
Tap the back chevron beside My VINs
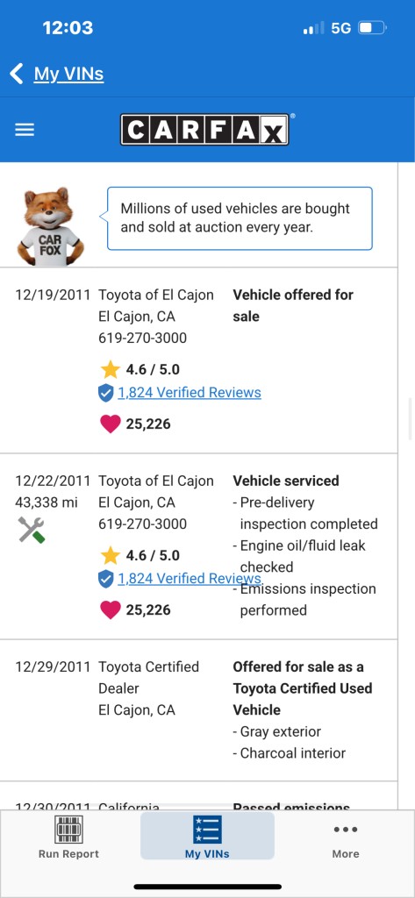tap(17, 74)
